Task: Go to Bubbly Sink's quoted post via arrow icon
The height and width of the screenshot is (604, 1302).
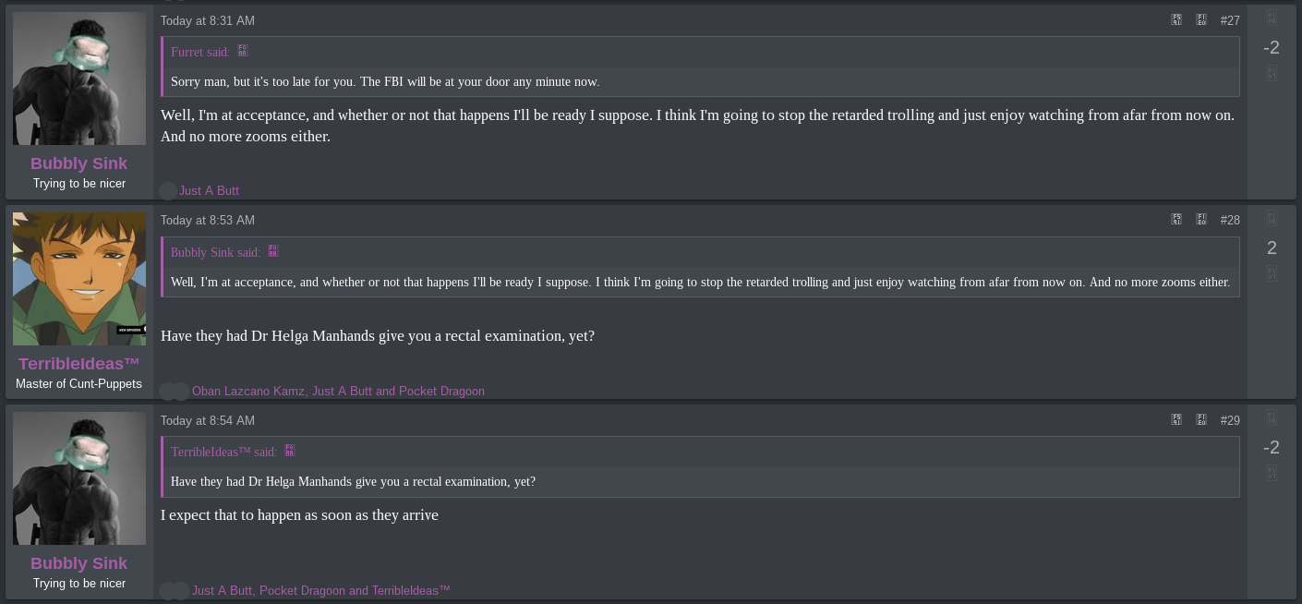Action: 272,251
